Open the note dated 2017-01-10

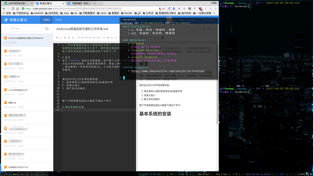tap(27, 105)
